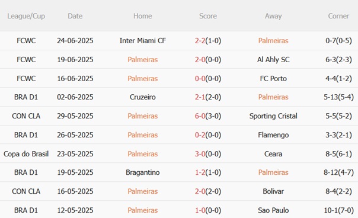Click the Bragantino home team

143,172
